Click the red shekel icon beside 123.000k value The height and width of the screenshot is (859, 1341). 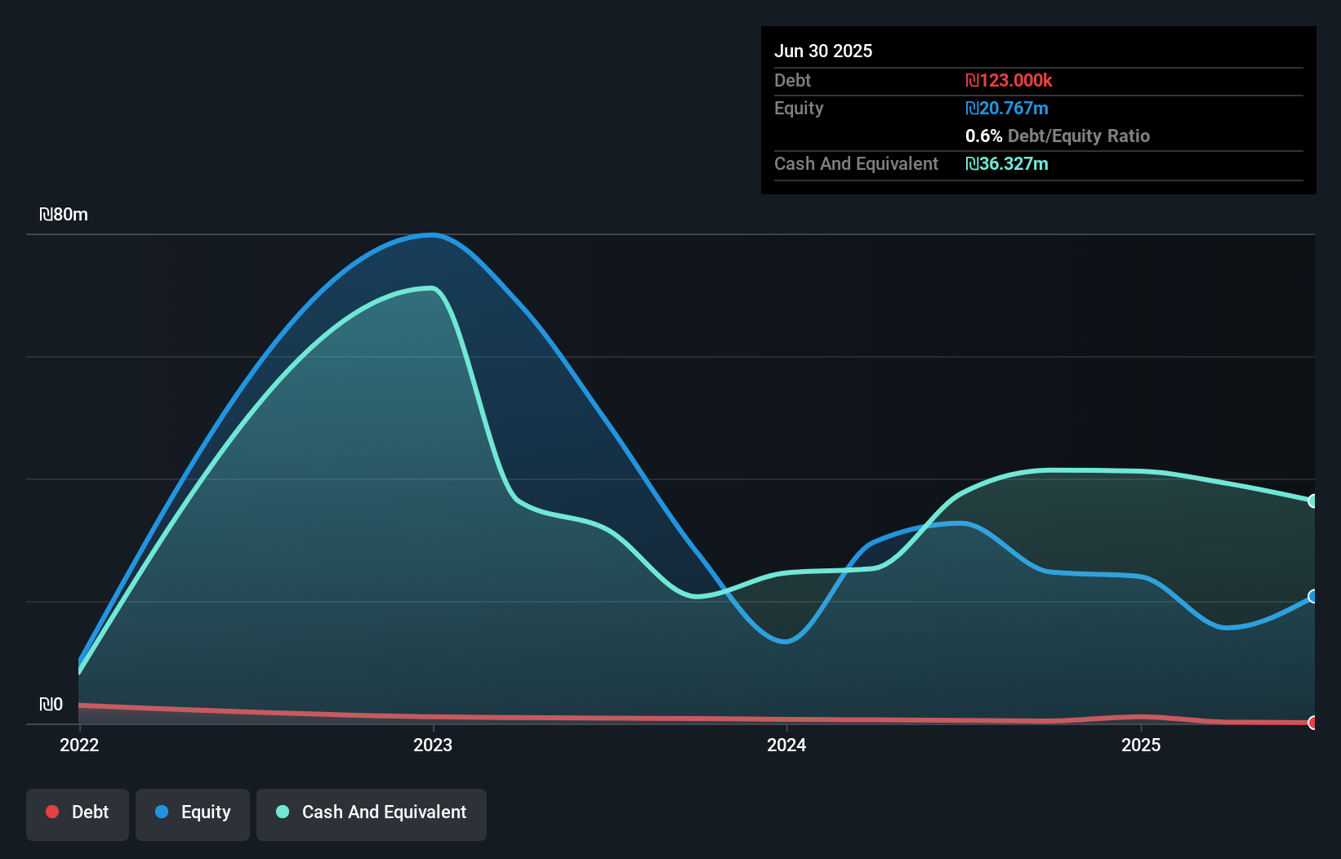pyautogui.click(x=971, y=81)
